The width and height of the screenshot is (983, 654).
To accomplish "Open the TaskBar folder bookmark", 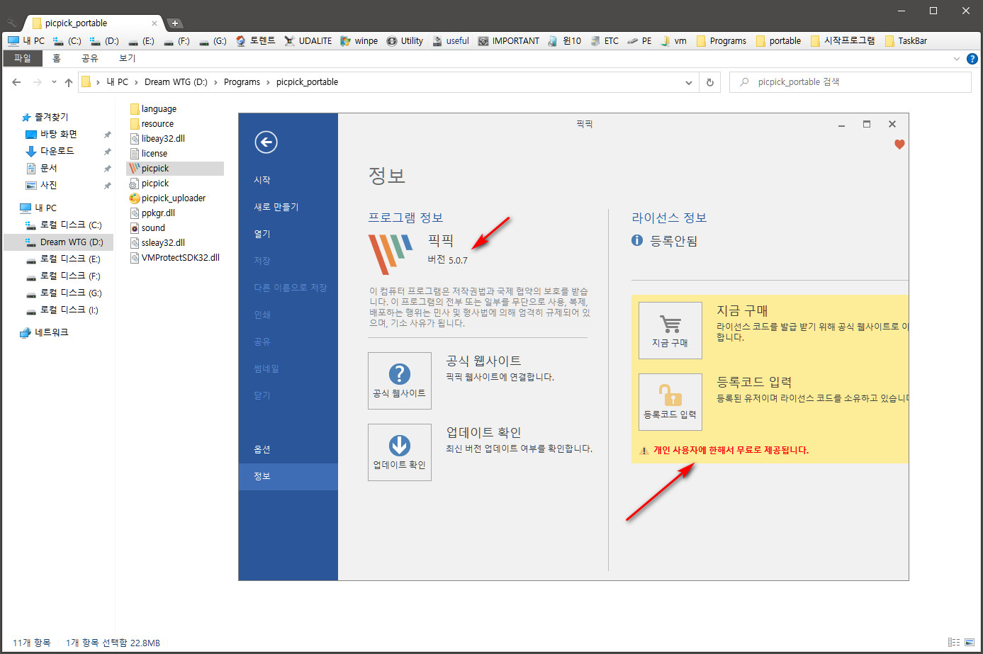I will [906, 41].
